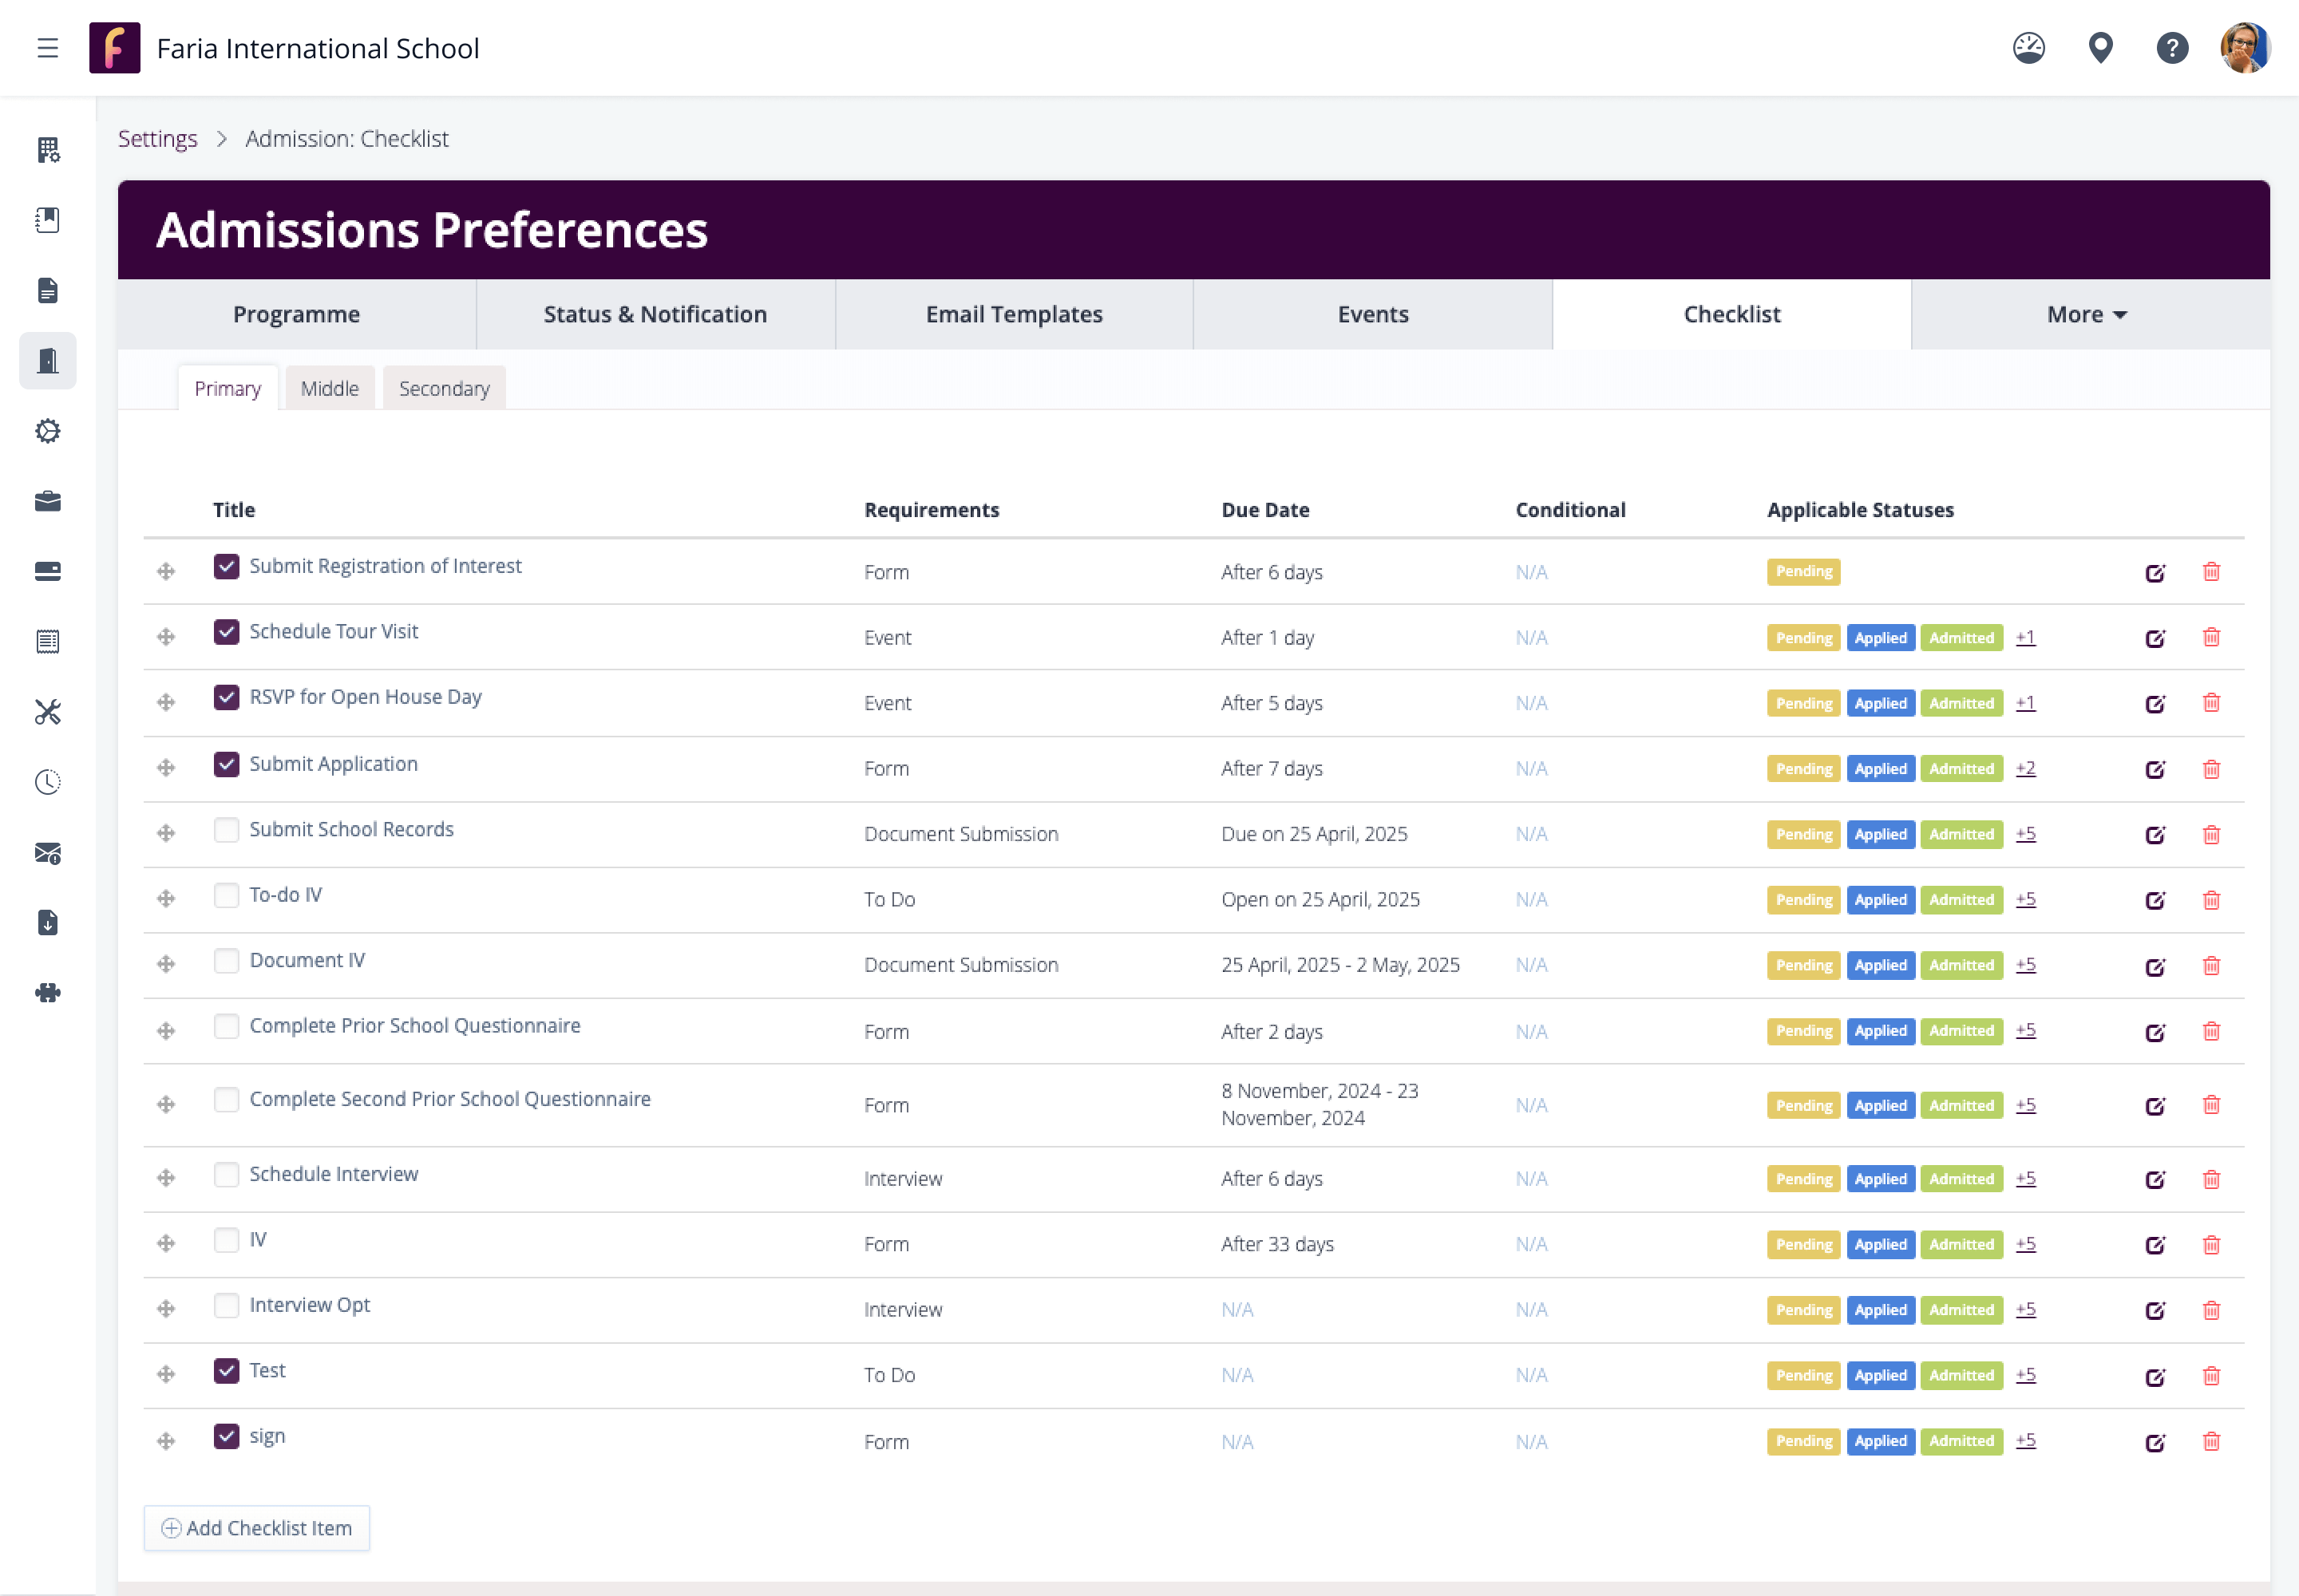
Task: Uncheck Submit Registration of Interest checkbox
Action: 226,566
